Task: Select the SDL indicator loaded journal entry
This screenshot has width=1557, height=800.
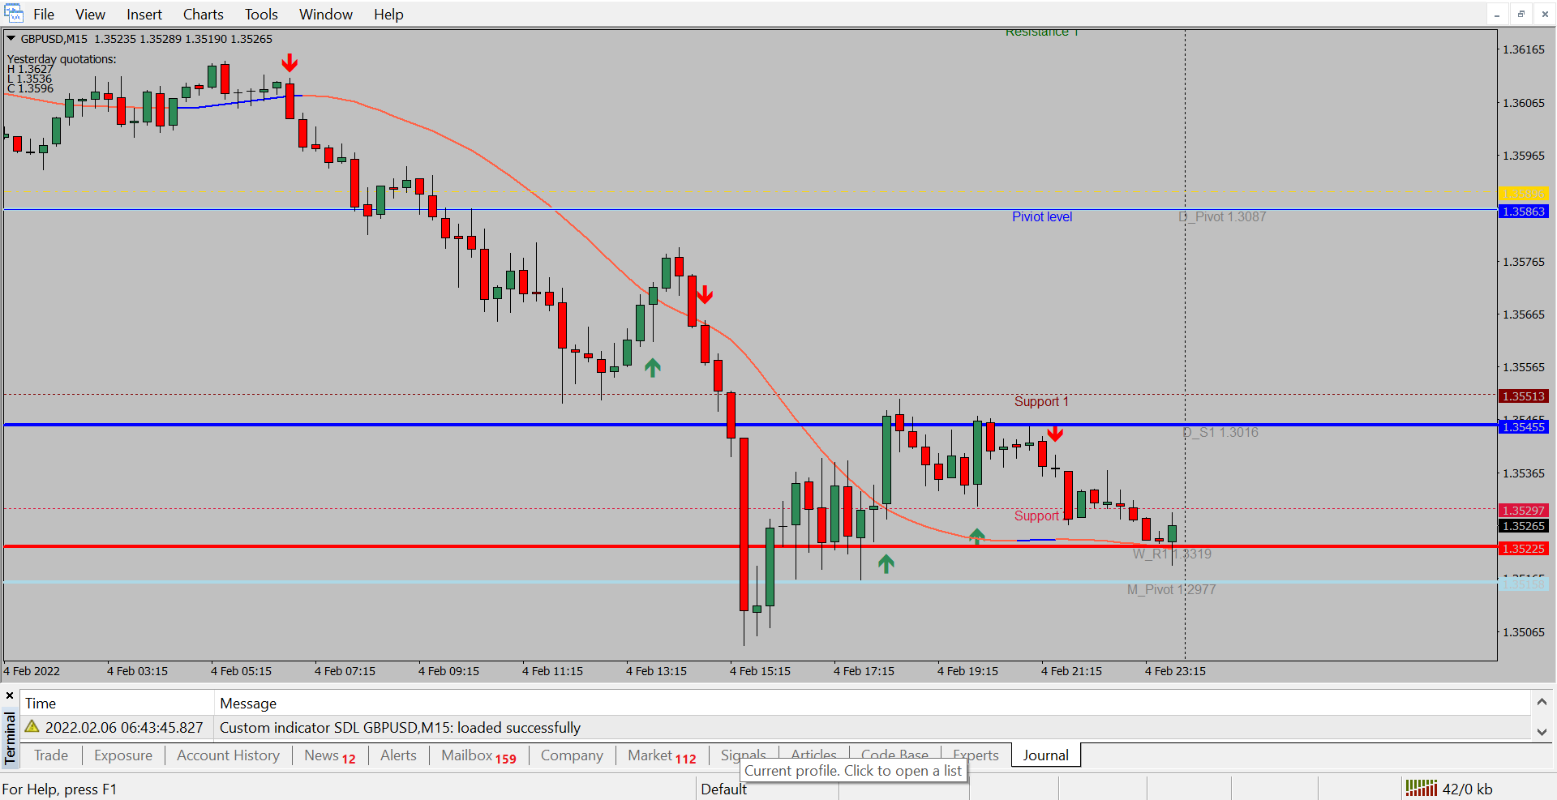Action: click(x=400, y=728)
